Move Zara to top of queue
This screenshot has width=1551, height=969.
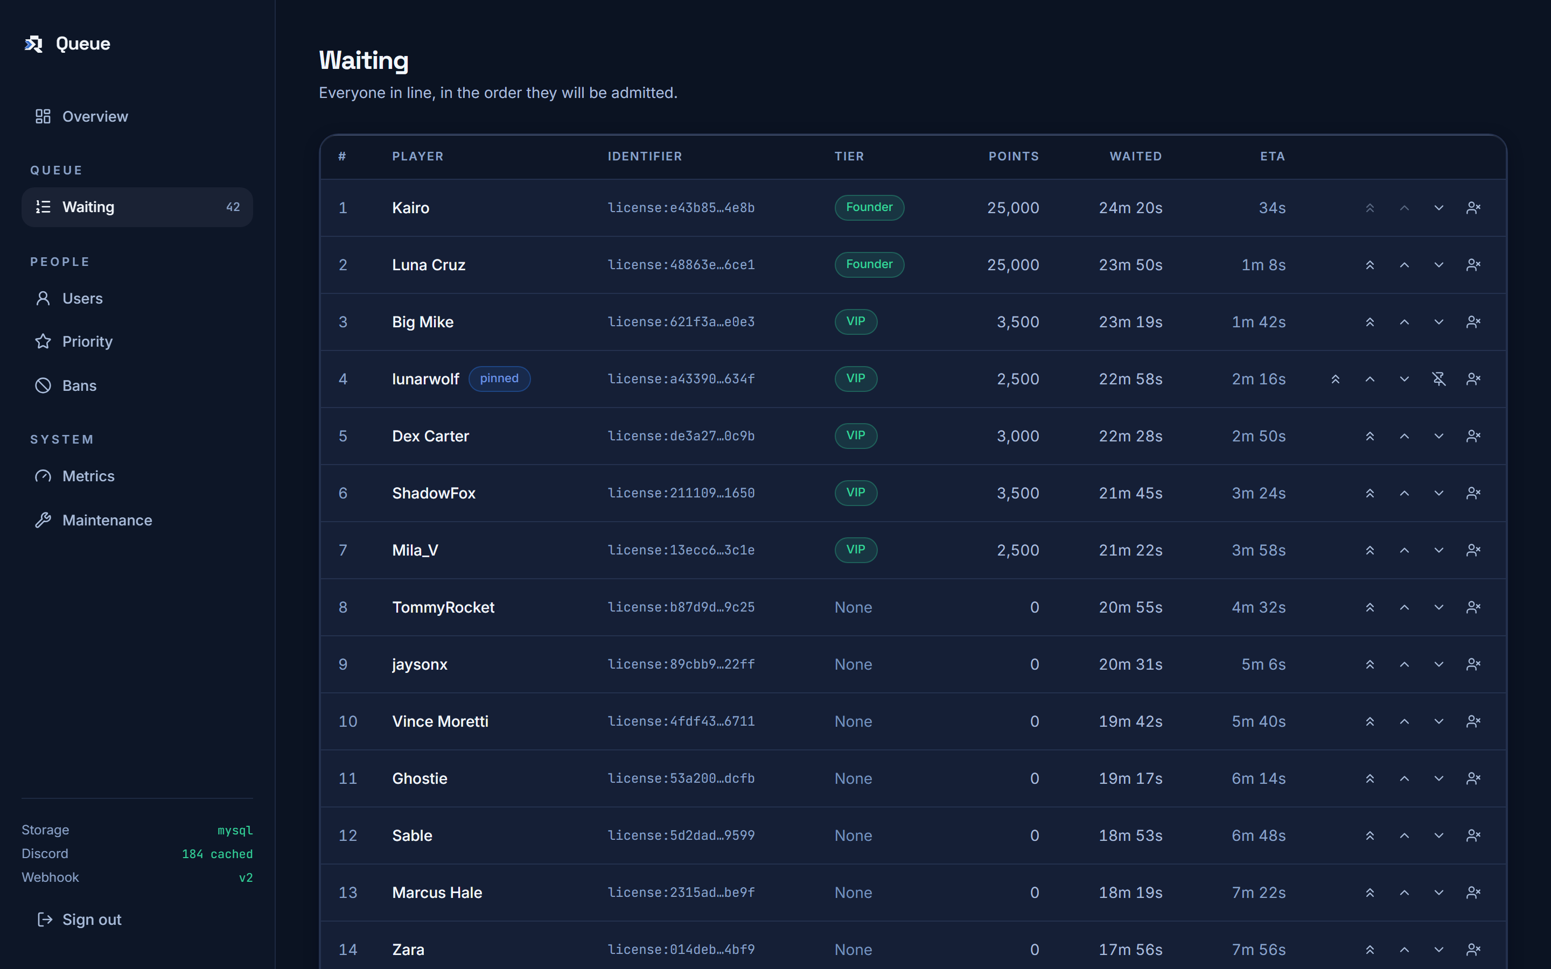(x=1370, y=949)
